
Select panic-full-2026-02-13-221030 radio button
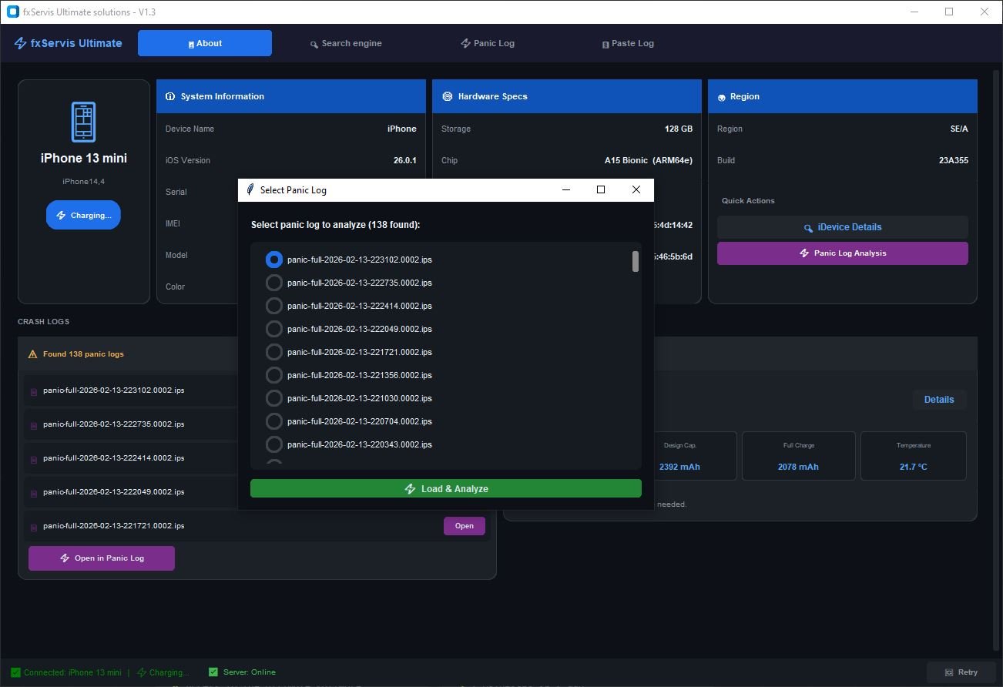[x=273, y=398]
